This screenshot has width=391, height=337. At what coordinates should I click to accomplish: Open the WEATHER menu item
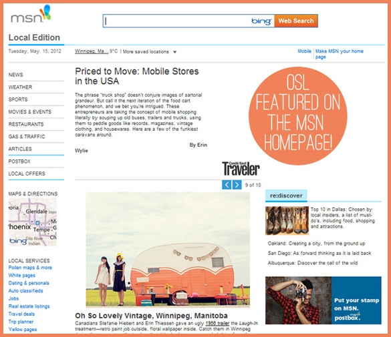[20, 87]
